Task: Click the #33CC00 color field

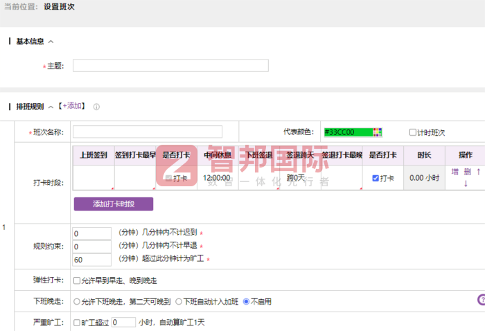Action: (346, 132)
